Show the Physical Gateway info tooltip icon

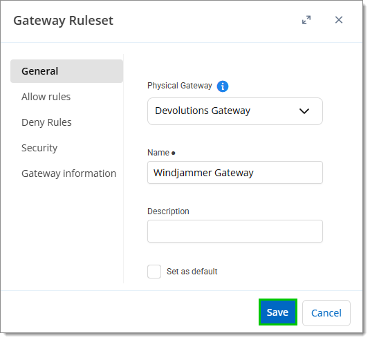223,86
